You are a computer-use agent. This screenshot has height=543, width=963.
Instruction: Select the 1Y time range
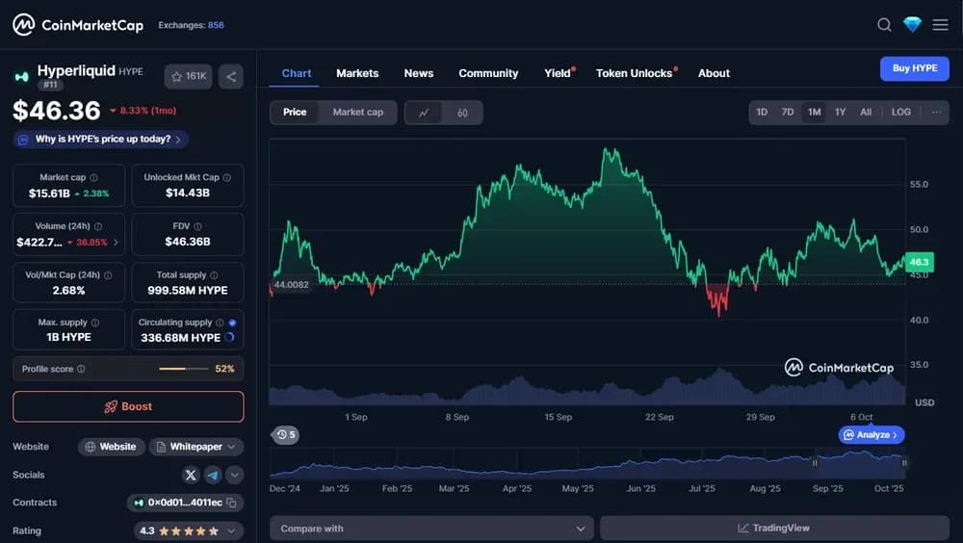(x=840, y=113)
